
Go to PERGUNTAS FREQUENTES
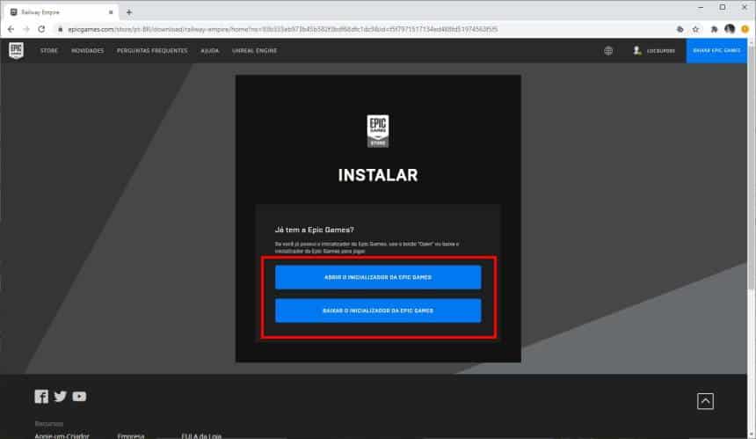(152, 51)
